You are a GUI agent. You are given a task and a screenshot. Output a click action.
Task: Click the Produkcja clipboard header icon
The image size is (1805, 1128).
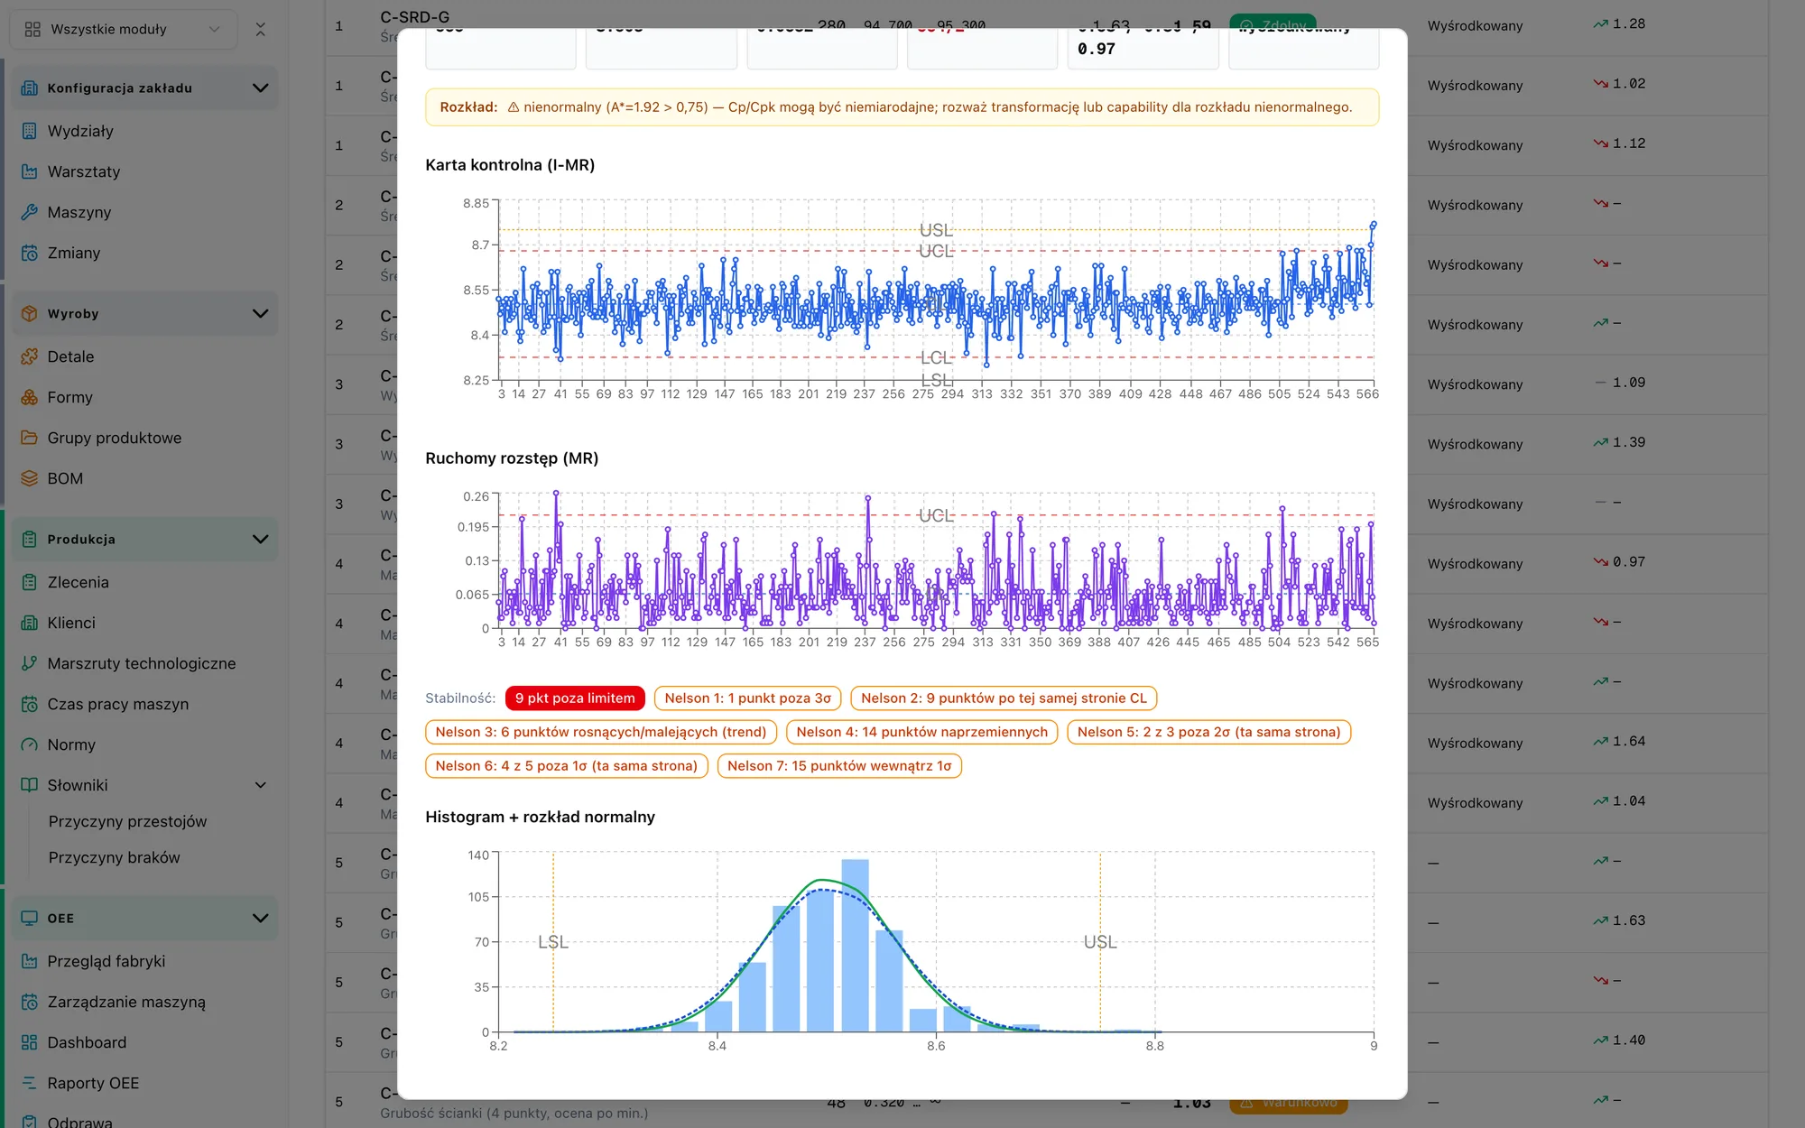coord(30,539)
